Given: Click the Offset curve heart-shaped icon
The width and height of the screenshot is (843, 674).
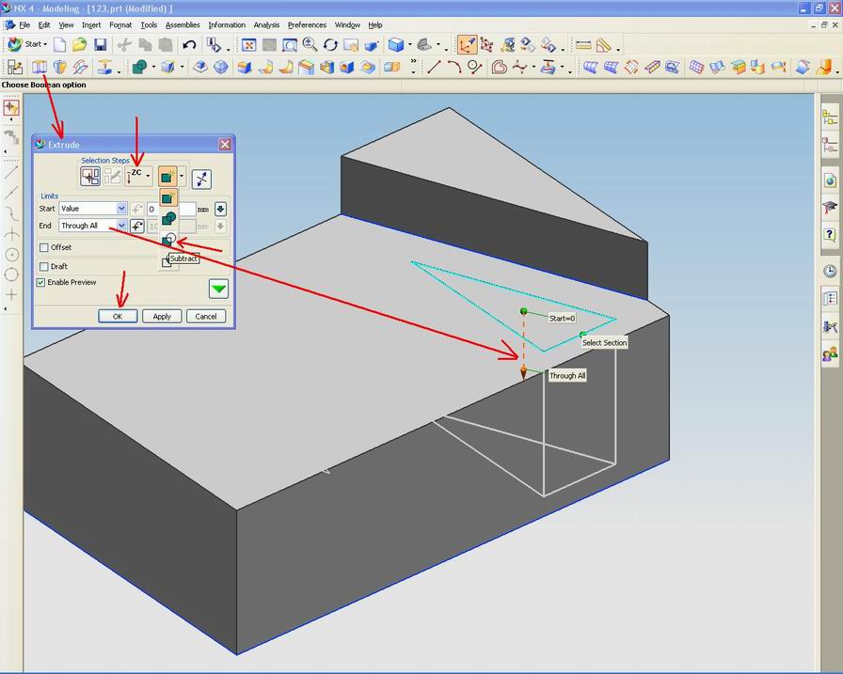Looking at the screenshot, I should click(499, 67).
